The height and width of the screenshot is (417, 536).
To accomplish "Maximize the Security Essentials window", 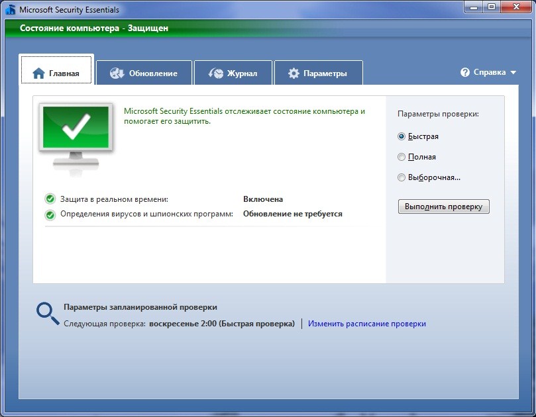I will (492, 7).
